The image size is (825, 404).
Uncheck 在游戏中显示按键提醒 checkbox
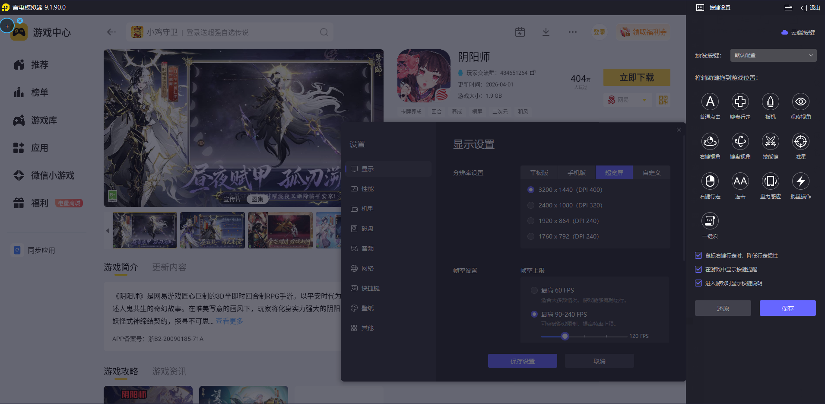[x=698, y=269]
